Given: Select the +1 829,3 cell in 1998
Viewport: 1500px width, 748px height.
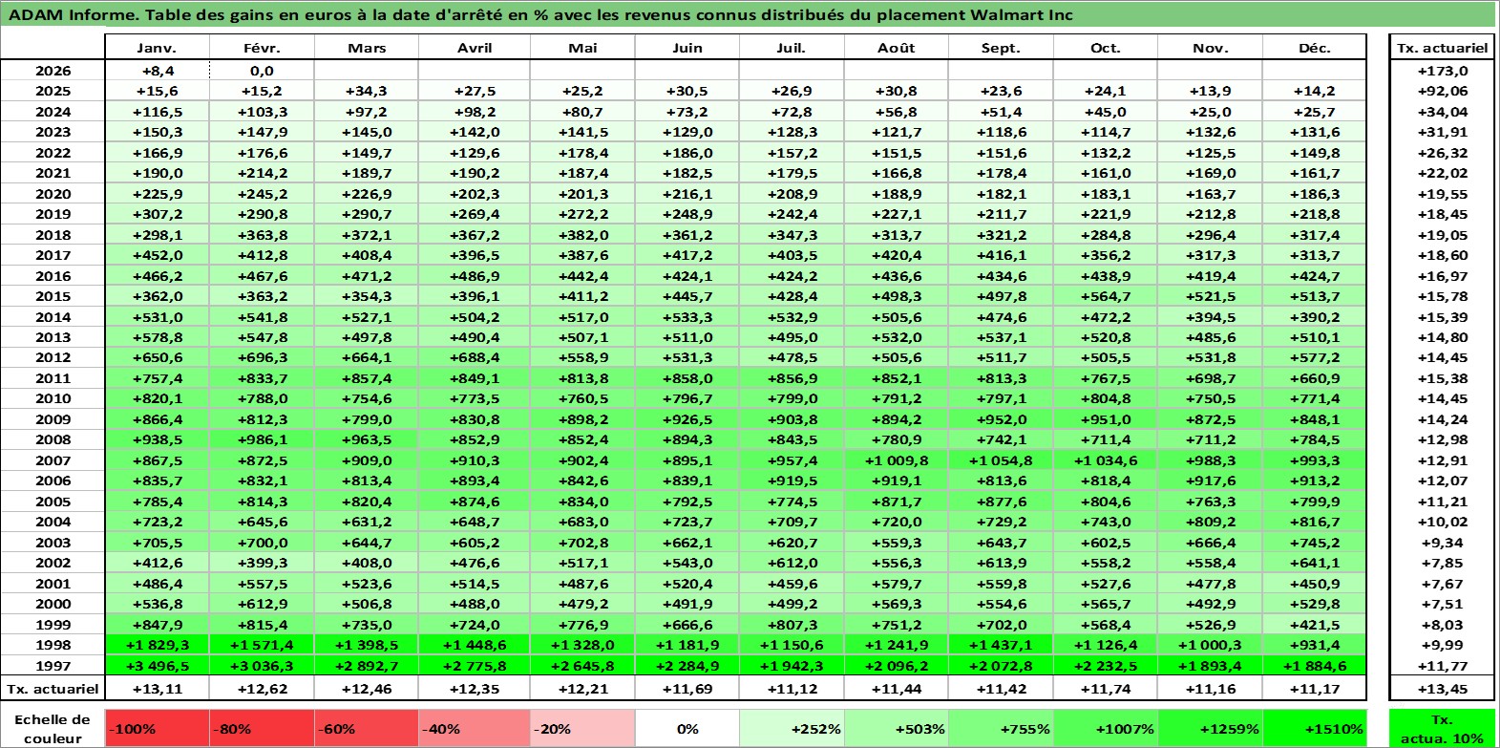Looking at the screenshot, I should pyautogui.click(x=157, y=645).
